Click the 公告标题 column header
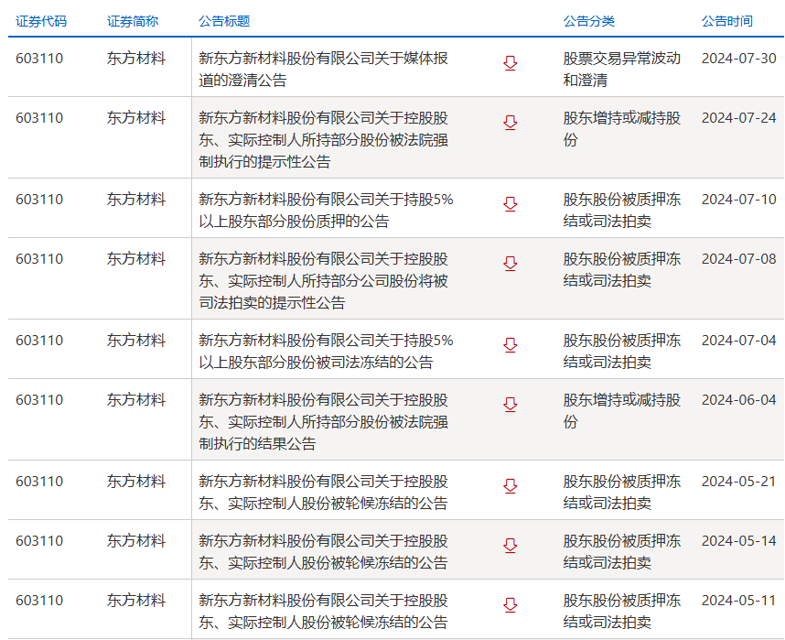785x640 pixels. click(x=224, y=20)
